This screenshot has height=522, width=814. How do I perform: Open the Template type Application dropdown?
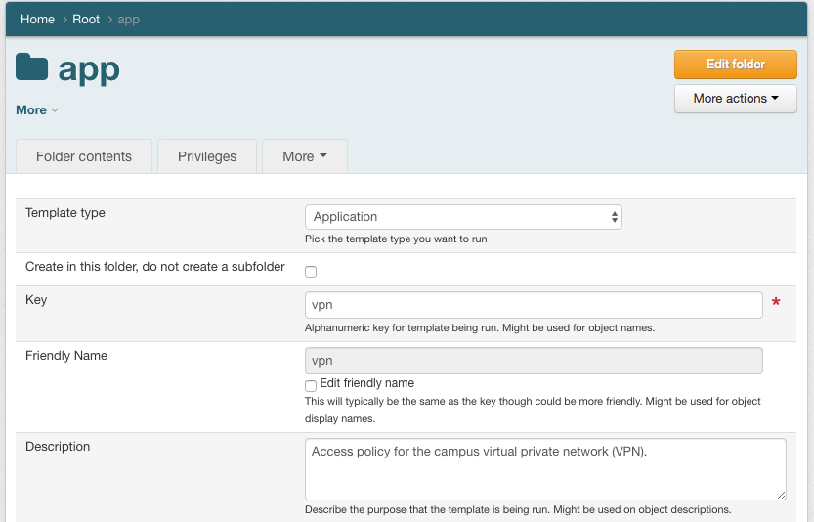click(463, 217)
